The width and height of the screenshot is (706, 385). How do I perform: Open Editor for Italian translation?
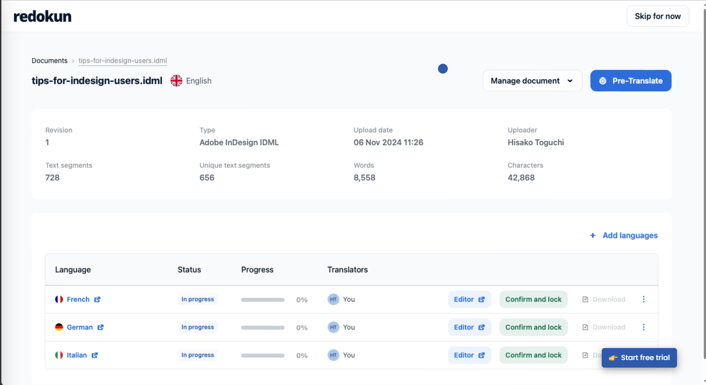point(469,355)
